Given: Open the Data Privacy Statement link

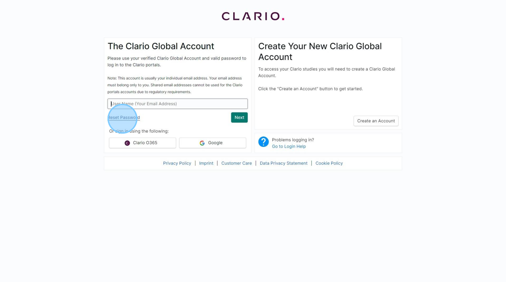Looking at the screenshot, I should (x=284, y=163).
